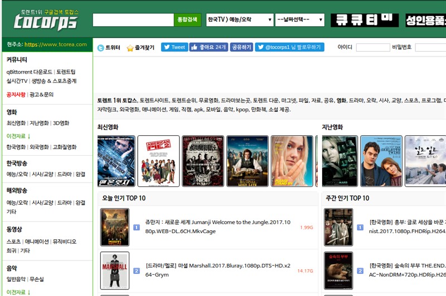Open the 맨 온 렛지 movie poster
The height and width of the screenshot is (296, 446).
pyautogui.click(x=116, y=161)
